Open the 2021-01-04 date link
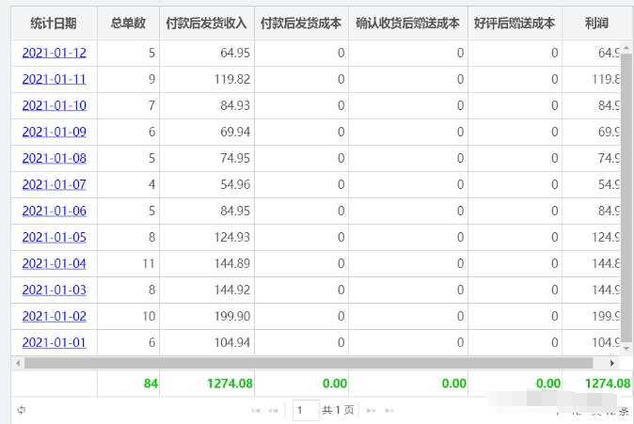 tap(54, 264)
